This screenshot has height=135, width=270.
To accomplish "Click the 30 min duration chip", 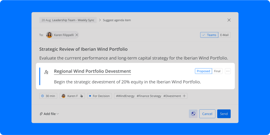I will click(48, 96).
